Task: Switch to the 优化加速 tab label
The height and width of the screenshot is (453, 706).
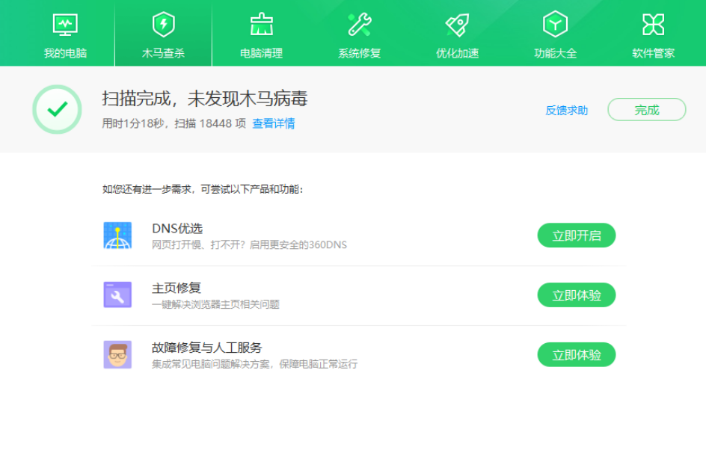Action: [x=457, y=53]
